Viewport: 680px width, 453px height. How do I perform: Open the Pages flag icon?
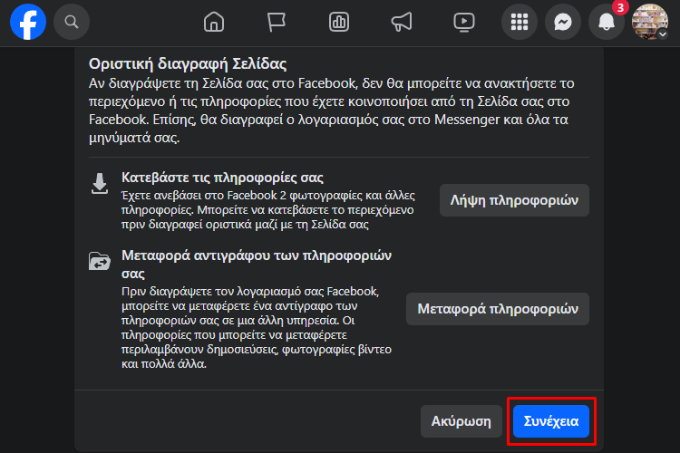pyautogui.click(x=276, y=22)
